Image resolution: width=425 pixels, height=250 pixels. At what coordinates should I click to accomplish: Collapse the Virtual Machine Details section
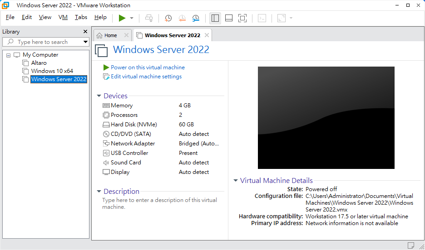click(x=236, y=181)
